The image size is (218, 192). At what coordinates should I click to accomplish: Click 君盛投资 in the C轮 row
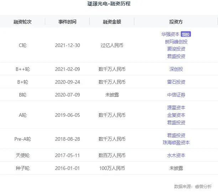[176, 56]
